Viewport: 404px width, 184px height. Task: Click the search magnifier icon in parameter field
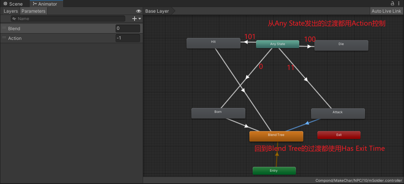(14, 19)
